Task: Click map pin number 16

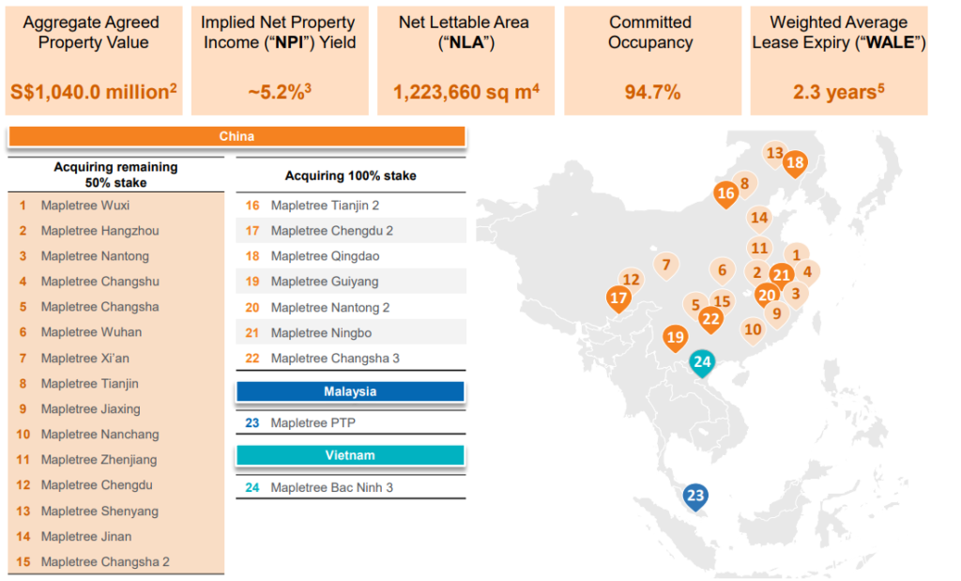Action: (x=725, y=193)
